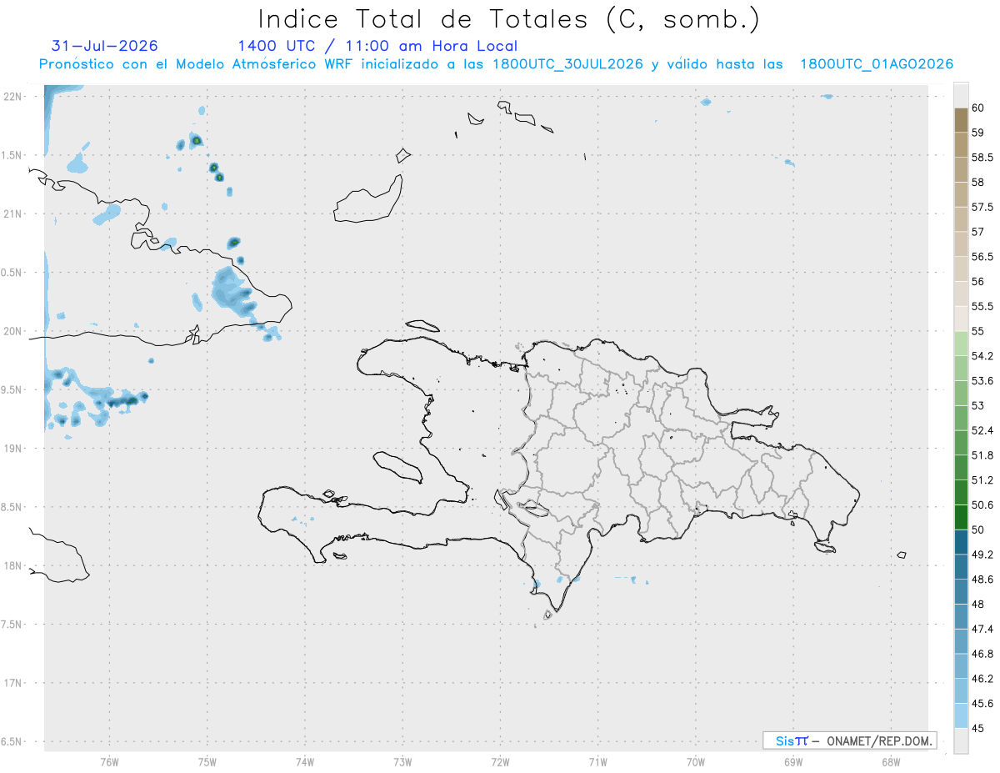Click the 'Pronostico con el Modelo Atmosferico WRF' line
Viewport: 1000px width, 773px height.
point(496,64)
